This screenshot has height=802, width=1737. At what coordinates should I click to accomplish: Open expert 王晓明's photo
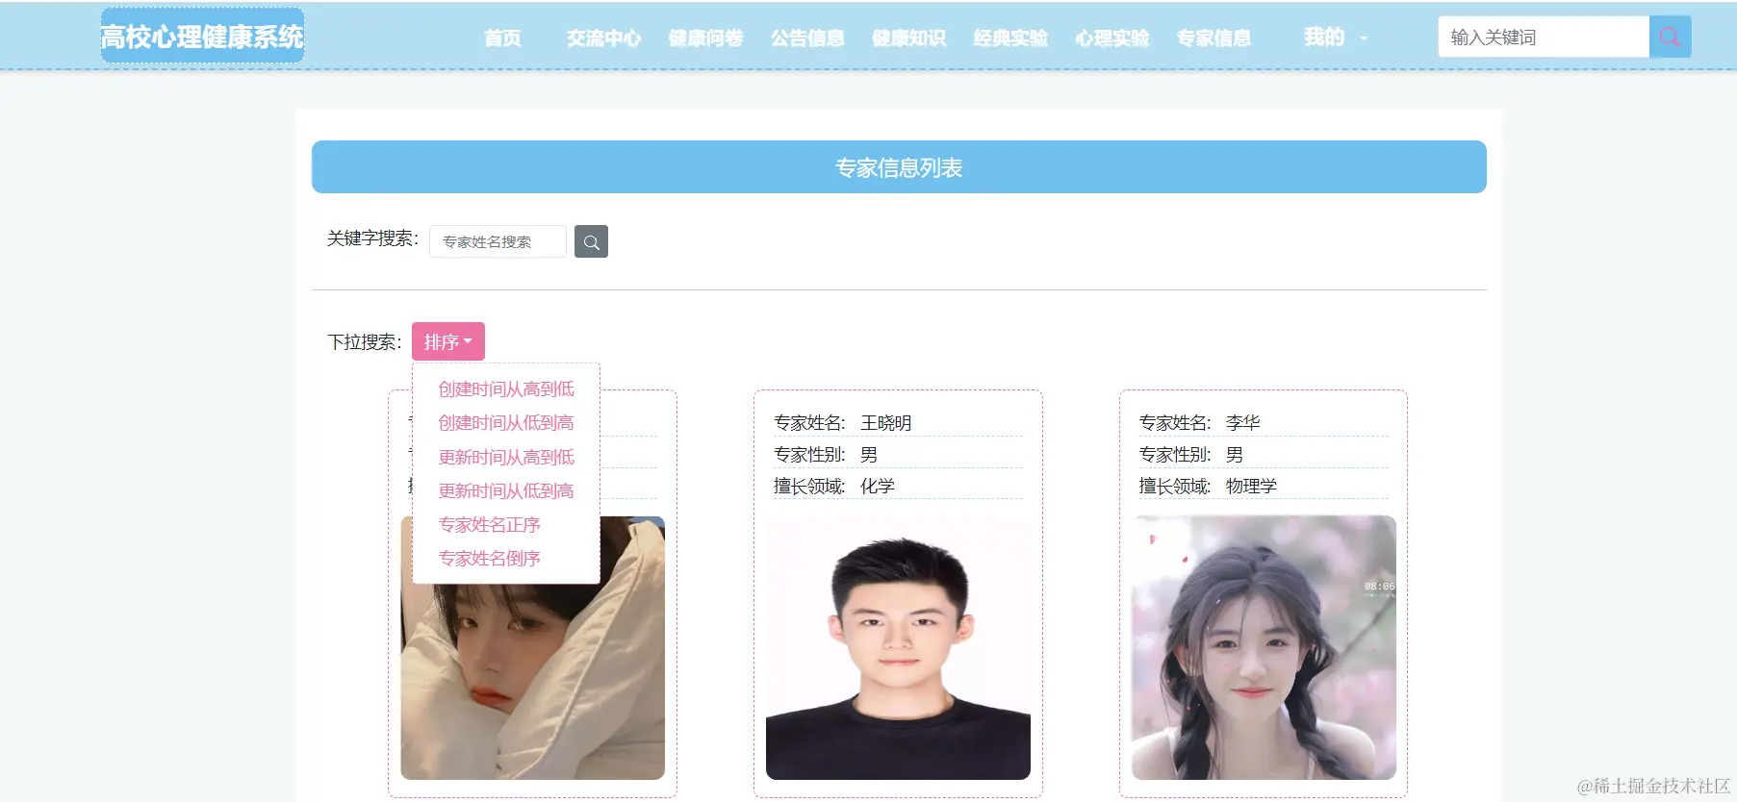[x=898, y=647]
